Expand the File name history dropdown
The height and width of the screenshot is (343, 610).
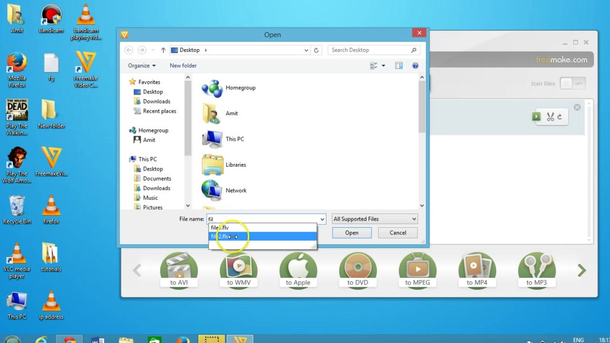[x=322, y=219]
